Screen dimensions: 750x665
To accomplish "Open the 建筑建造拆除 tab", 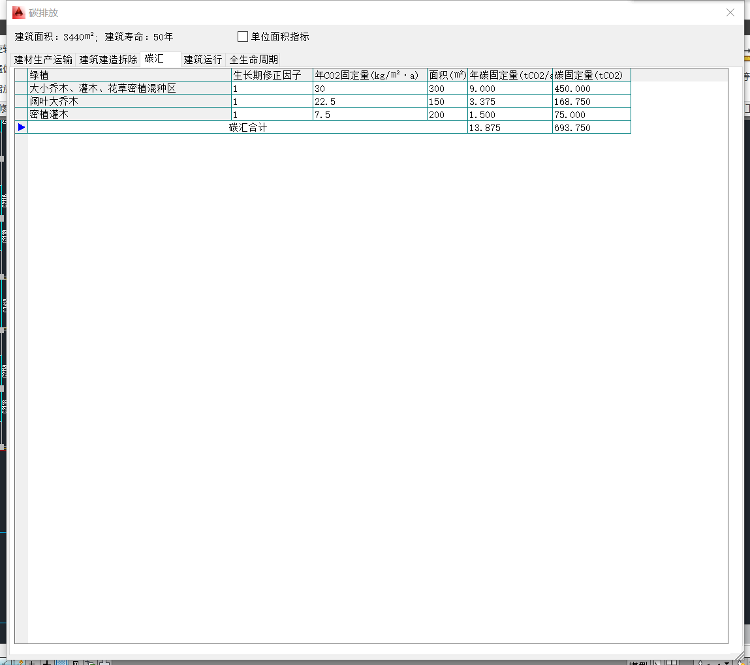I will [108, 59].
